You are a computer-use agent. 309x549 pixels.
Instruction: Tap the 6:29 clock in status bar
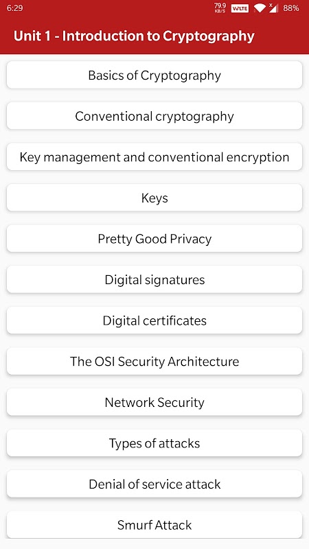pos(14,8)
